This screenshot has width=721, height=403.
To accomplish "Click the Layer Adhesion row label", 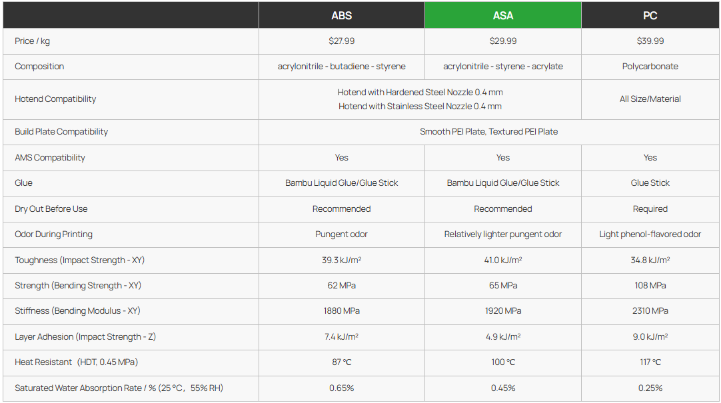I will click(x=85, y=337).
